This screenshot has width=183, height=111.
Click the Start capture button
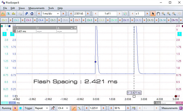coord(15,108)
